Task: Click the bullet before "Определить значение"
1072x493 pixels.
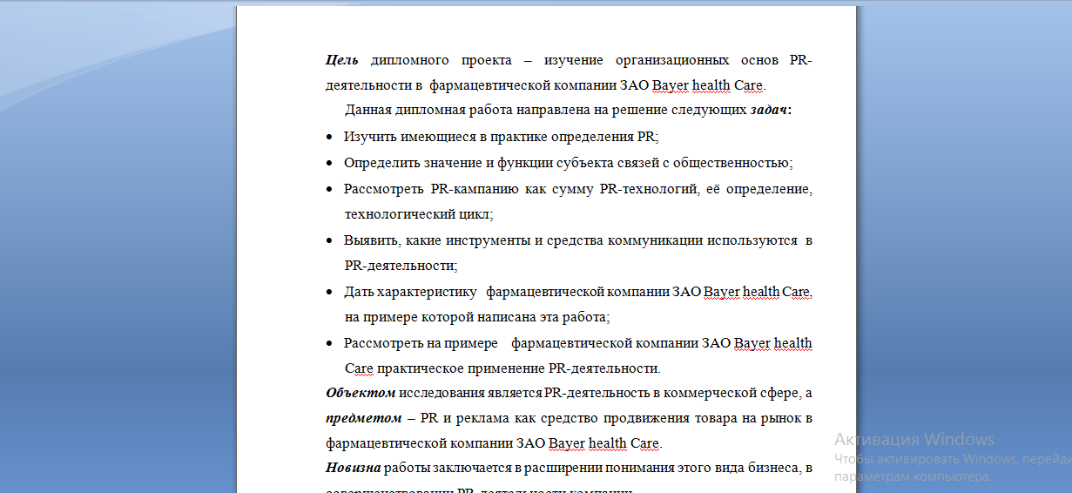Action: click(x=329, y=163)
